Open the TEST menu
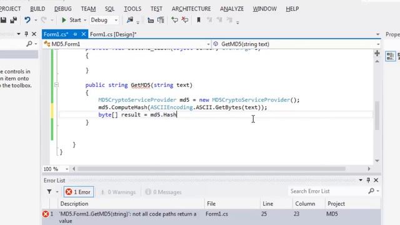This screenshot has width=400, height=225. 156,9
